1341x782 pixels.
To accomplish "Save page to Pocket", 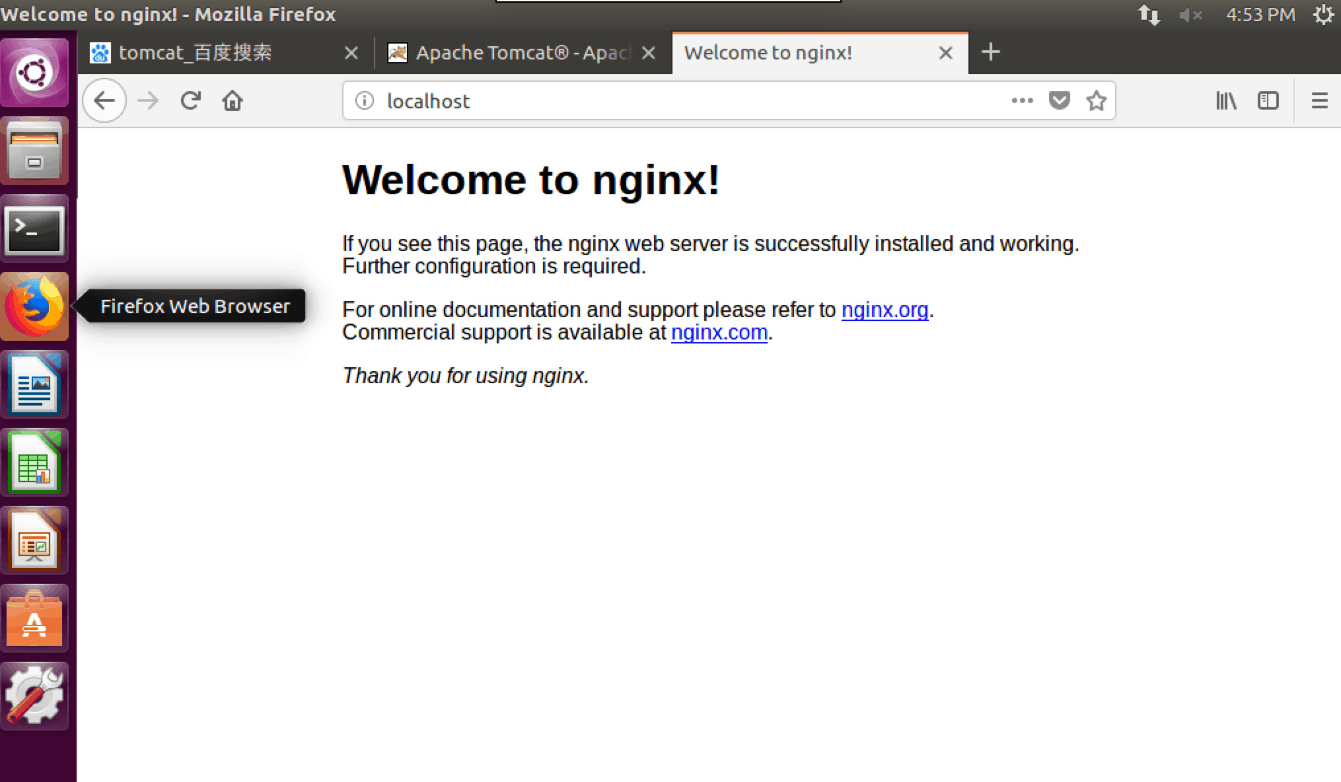I will (x=1060, y=100).
